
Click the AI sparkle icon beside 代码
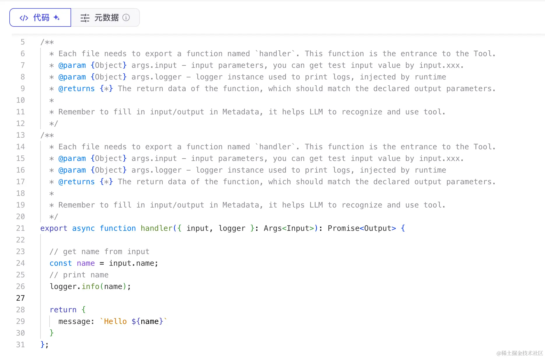[x=57, y=18]
